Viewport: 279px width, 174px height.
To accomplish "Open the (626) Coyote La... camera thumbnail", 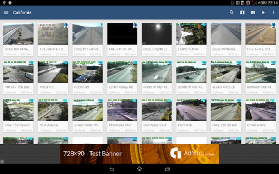I will (x=157, y=34).
